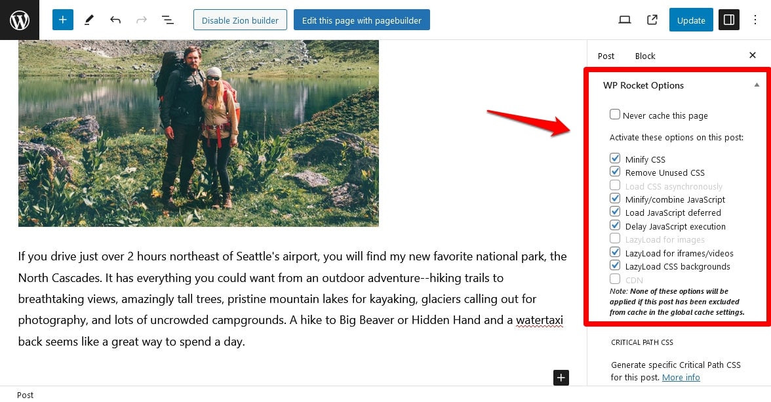Screen dimensions: 771x402
Task: Toggle the settings sidebar panel icon
Action: [x=729, y=20]
